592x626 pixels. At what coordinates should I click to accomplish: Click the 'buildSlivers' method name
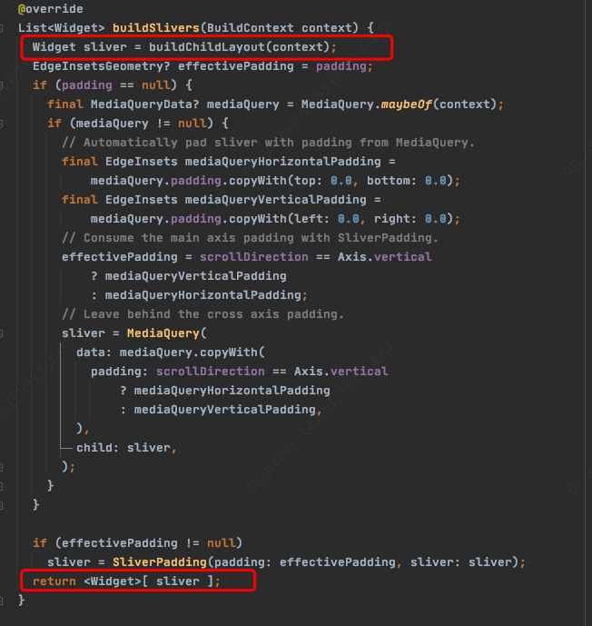point(156,28)
